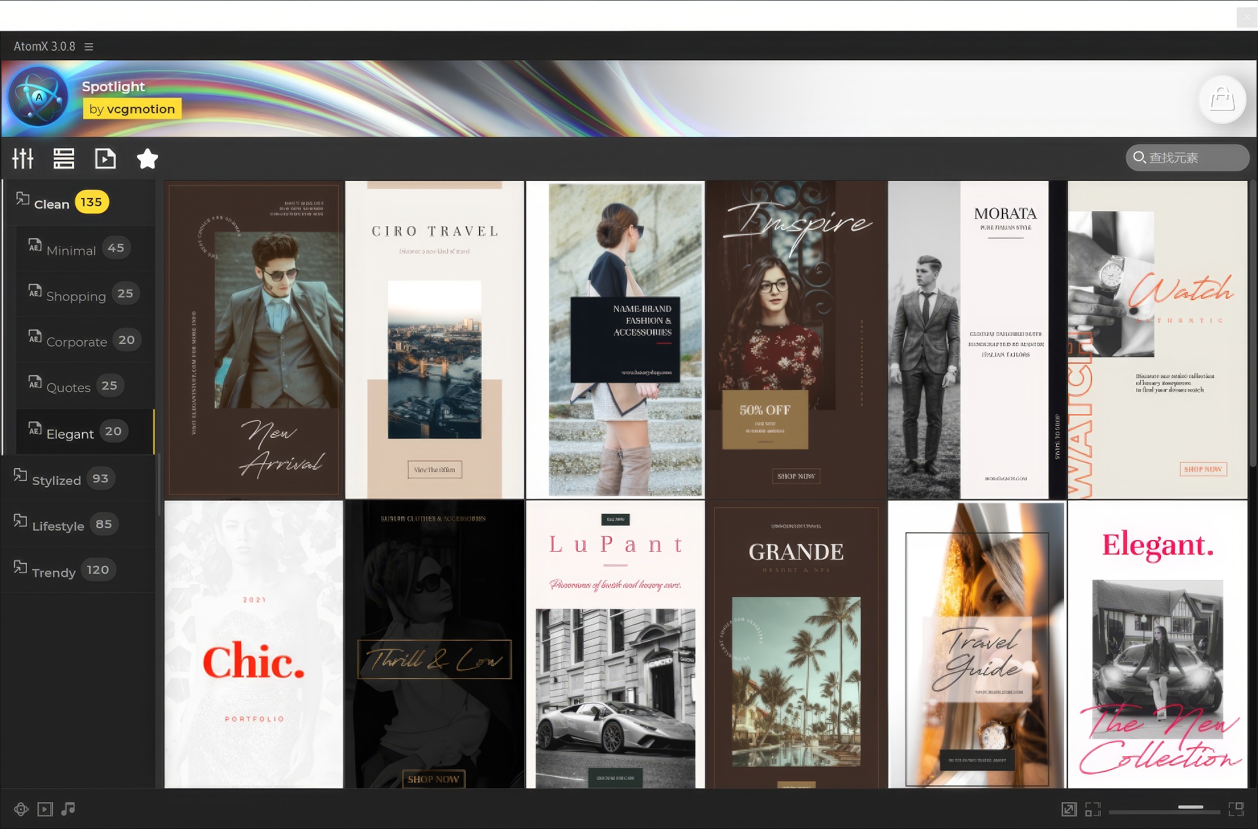
Task: Click the 'by vcgmotion' author label
Action: point(132,109)
